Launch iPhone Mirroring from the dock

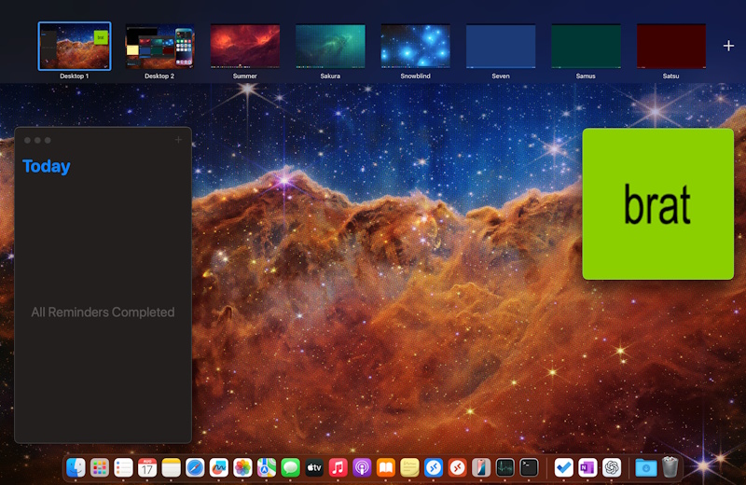click(x=481, y=468)
